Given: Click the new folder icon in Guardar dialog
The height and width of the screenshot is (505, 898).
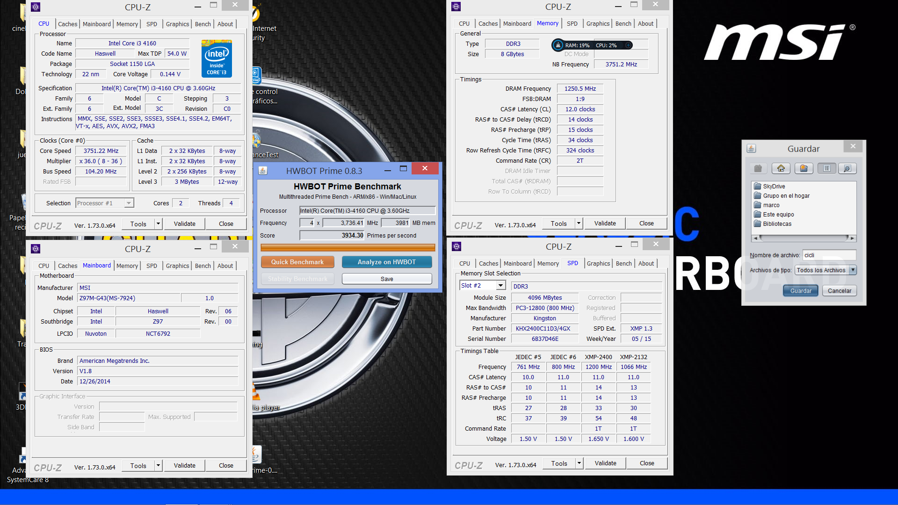Looking at the screenshot, I should [x=804, y=168].
